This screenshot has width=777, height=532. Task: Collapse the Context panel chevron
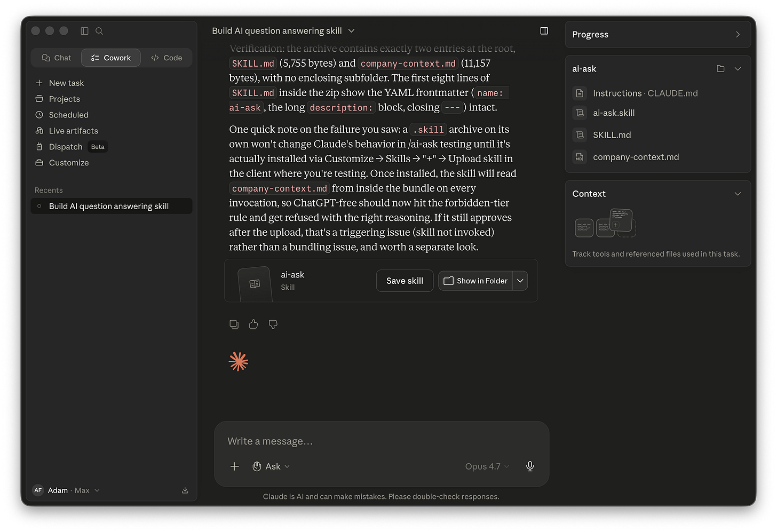(738, 194)
